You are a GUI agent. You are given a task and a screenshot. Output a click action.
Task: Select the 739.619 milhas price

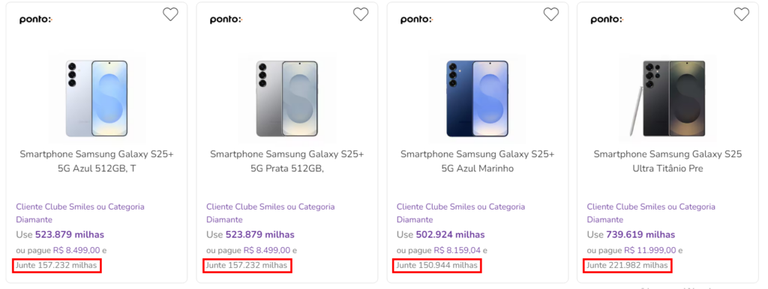point(640,235)
